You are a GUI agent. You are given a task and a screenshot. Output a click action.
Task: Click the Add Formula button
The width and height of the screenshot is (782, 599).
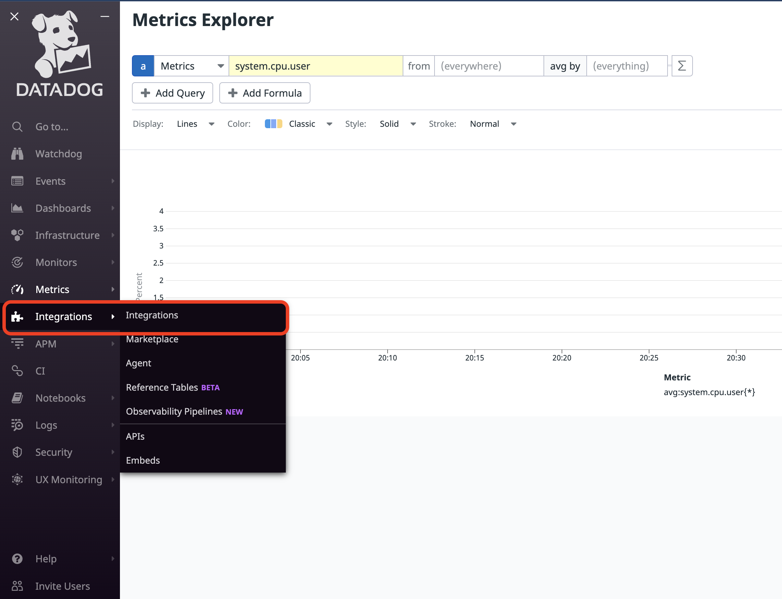(x=265, y=93)
